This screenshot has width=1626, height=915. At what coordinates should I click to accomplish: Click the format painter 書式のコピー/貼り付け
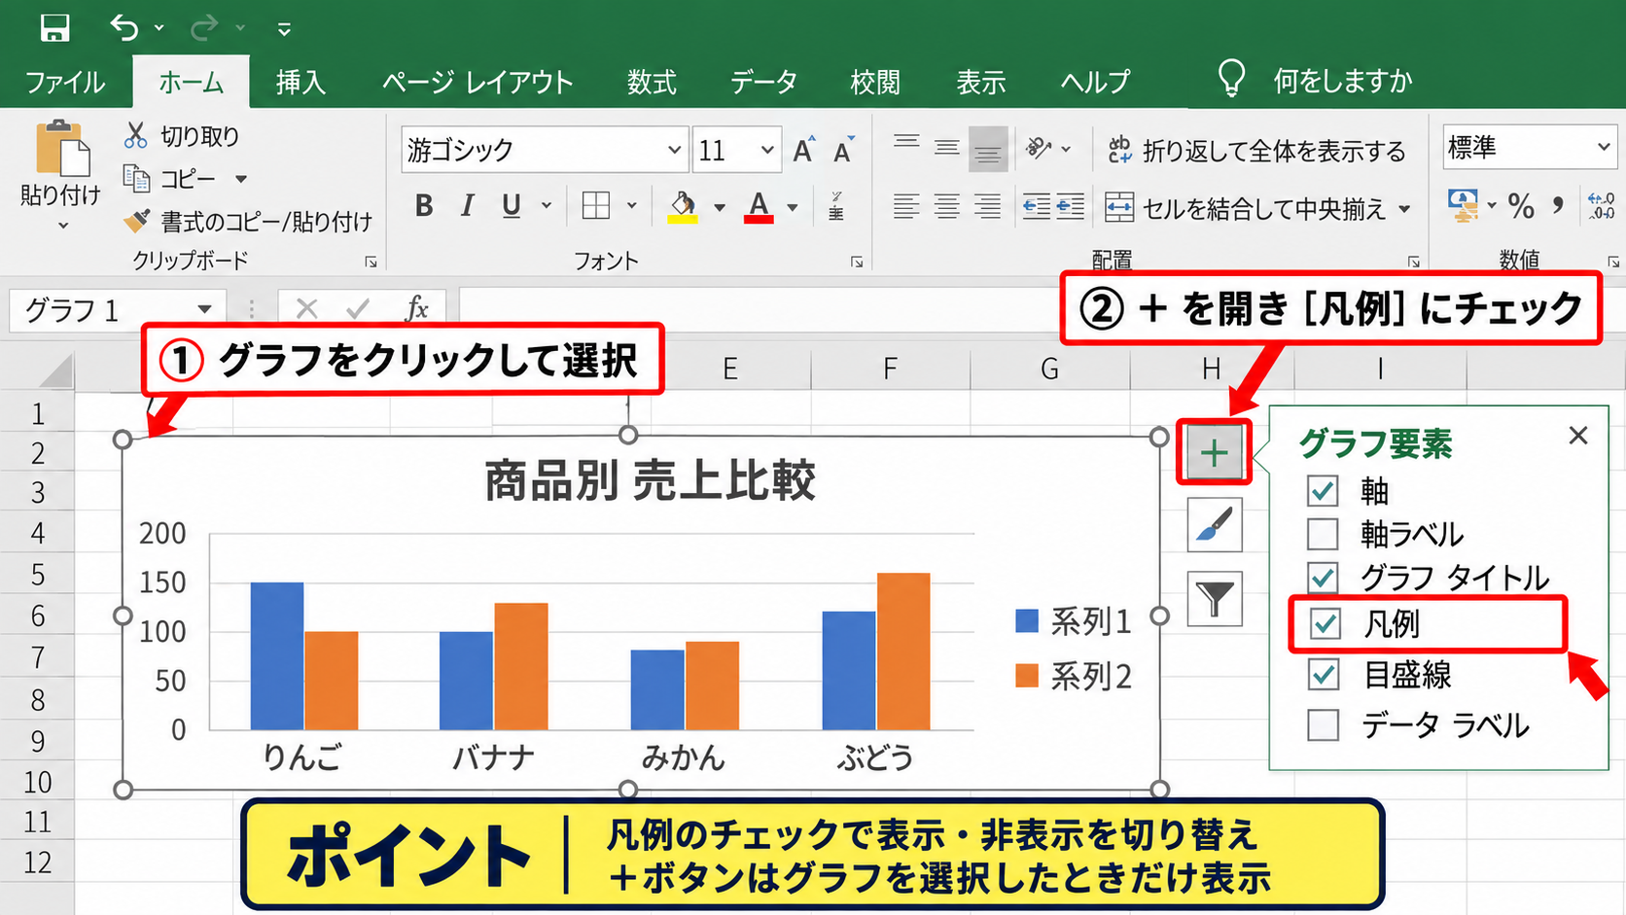point(248,222)
